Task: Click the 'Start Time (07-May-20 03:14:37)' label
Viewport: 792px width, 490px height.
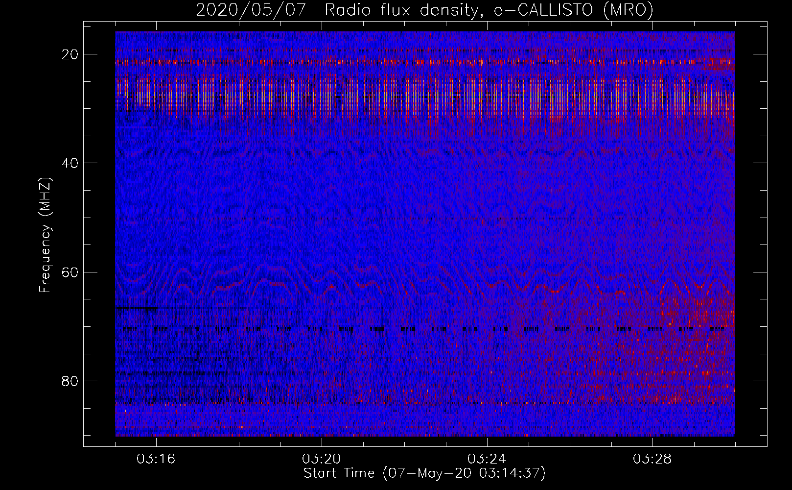Action: click(424, 473)
